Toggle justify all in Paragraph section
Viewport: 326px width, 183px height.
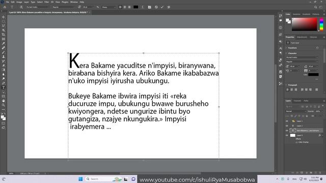[x=317, y=89]
